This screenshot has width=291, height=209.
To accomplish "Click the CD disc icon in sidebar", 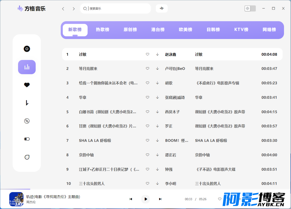I will tap(27, 121).
